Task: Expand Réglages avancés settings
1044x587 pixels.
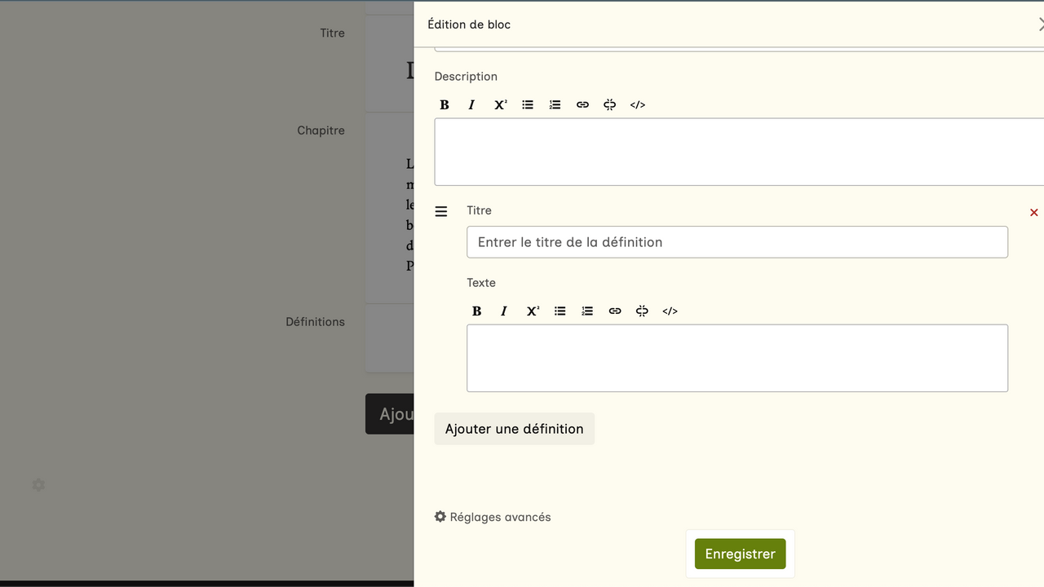Action: pyautogui.click(x=493, y=517)
